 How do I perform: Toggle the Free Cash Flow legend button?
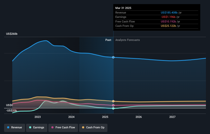coord(63,128)
